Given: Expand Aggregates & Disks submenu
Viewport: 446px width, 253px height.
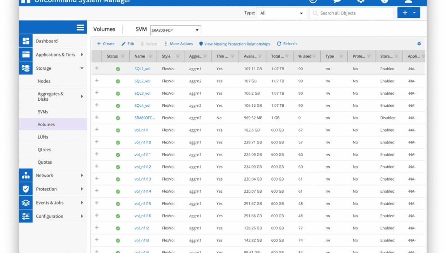Looking at the screenshot, I should pos(82,97).
